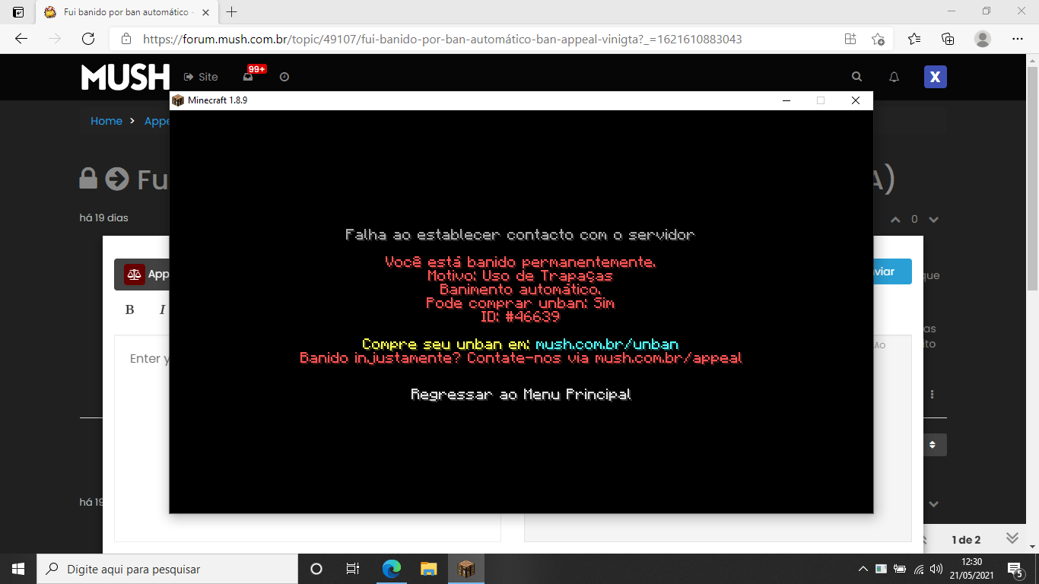This screenshot has height=584, width=1039.
Task: Click the 'mush.com.br/unban' text in Minecraft
Action: pyautogui.click(x=607, y=344)
